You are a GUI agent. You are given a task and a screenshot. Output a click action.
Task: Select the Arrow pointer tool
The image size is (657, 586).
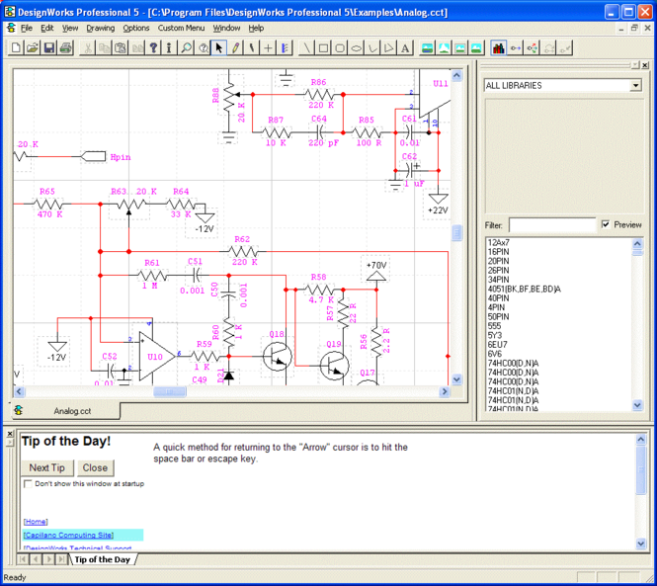219,47
